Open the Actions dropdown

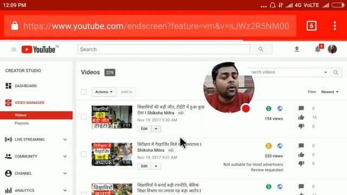click(x=104, y=92)
